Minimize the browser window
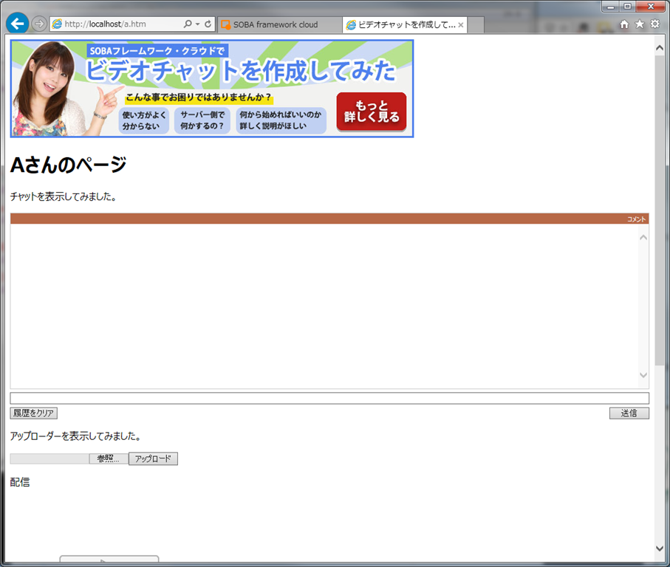Viewport: 670px width, 567px height. click(611, 7)
